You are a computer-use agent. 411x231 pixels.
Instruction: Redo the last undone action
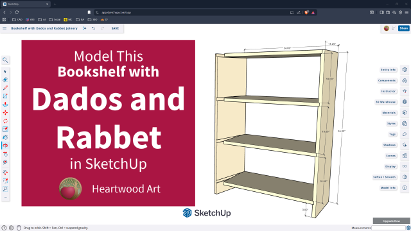coord(102,28)
